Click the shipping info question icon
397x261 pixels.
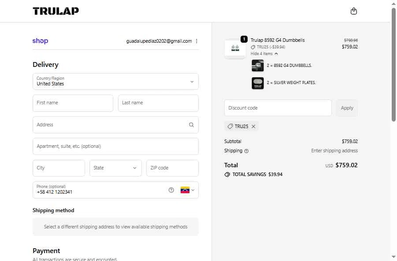tap(246, 151)
